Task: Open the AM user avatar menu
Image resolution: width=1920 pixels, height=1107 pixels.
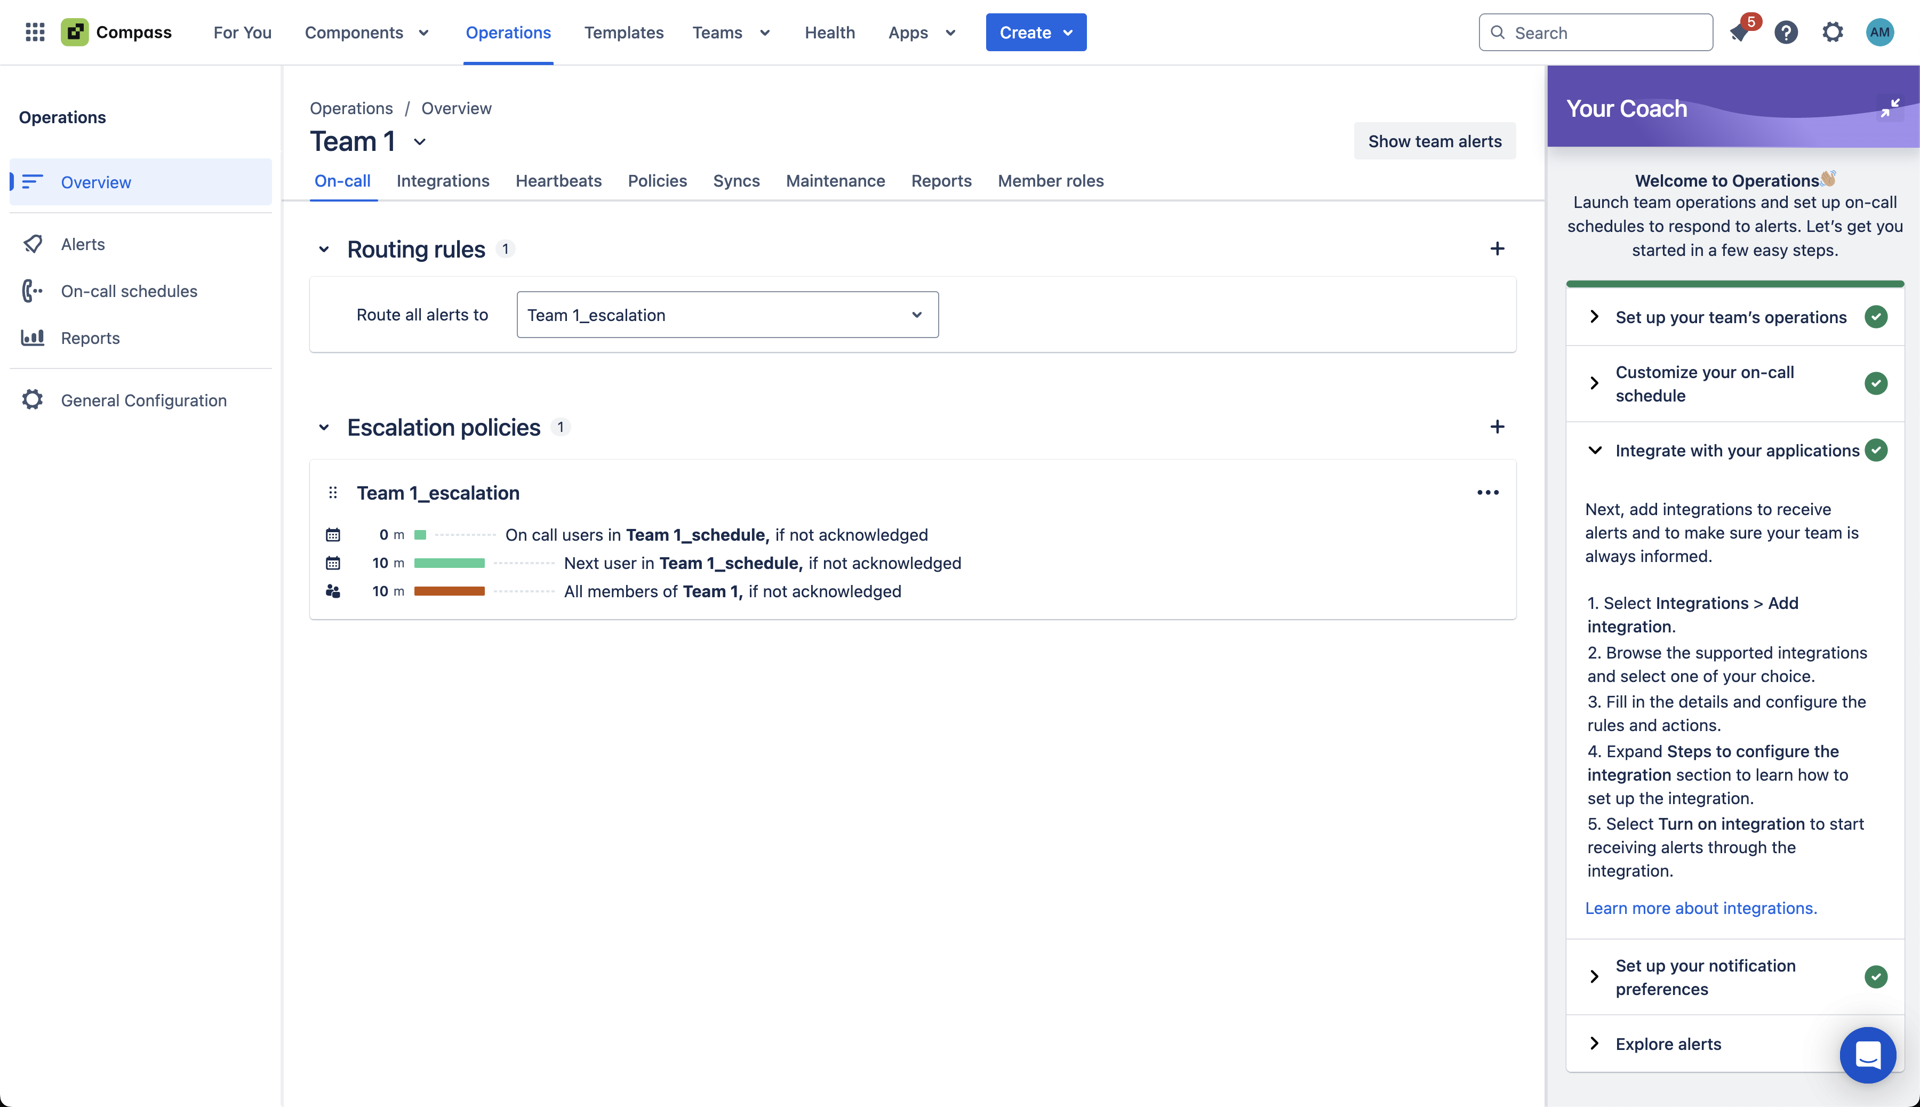Action: point(1879,32)
